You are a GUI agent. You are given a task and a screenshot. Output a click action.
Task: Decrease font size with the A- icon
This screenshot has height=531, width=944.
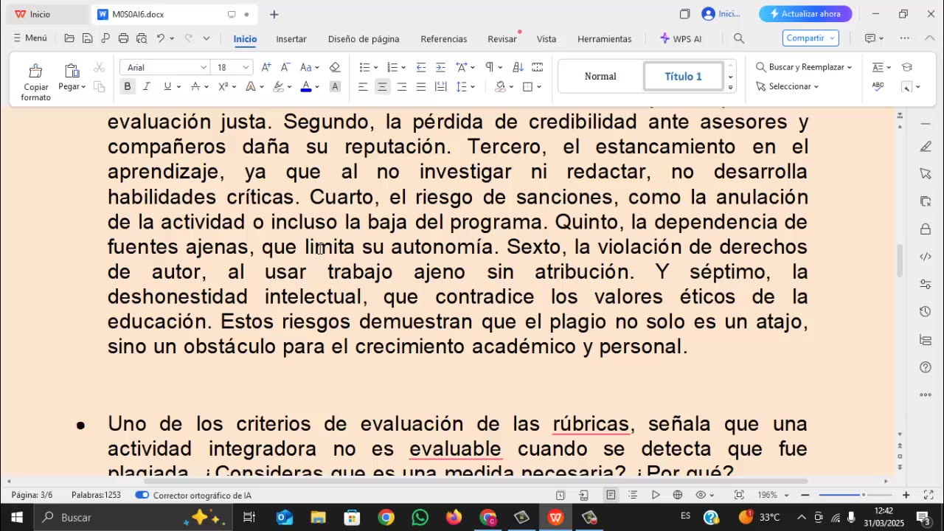pos(285,67)
